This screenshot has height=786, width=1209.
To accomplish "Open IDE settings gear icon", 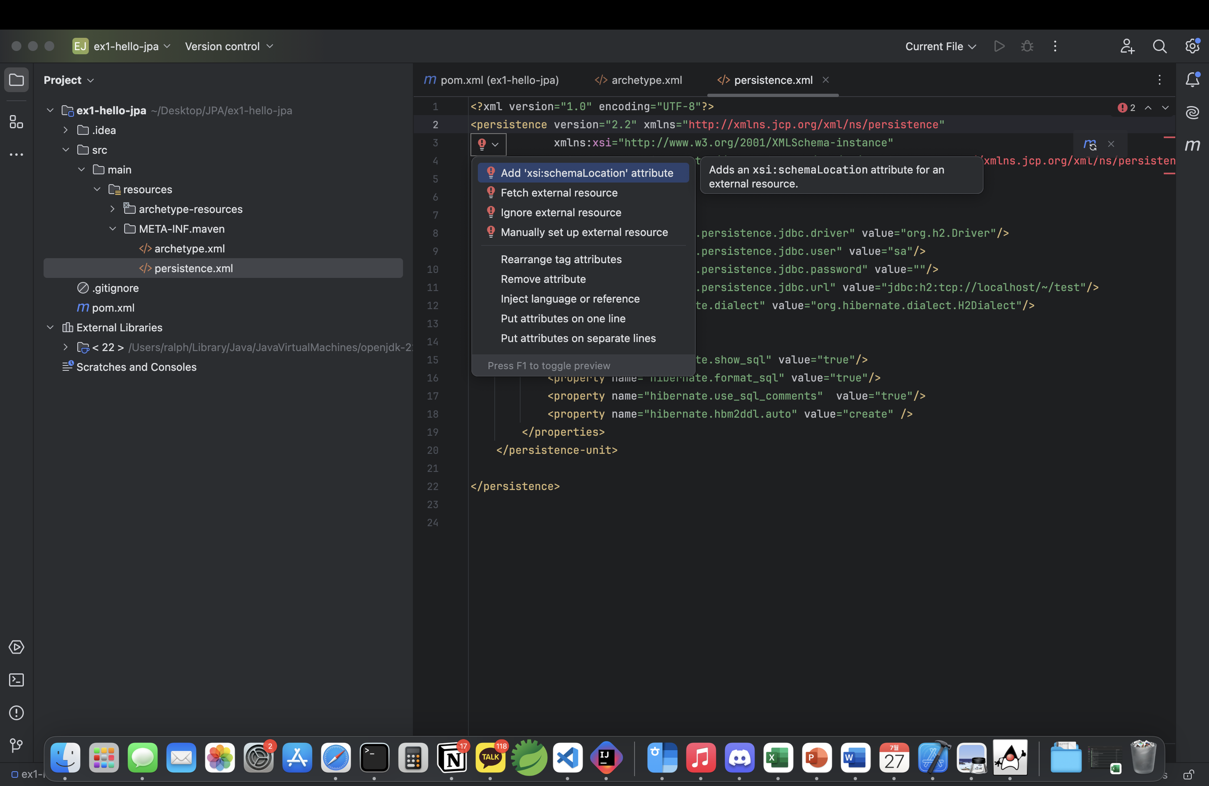I will (x=1192, y=46).
